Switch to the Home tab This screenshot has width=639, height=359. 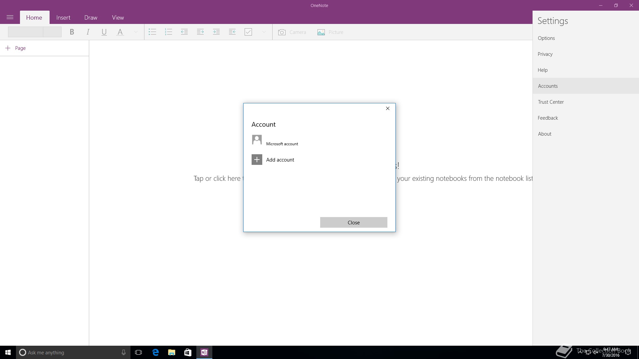(34, 18)
